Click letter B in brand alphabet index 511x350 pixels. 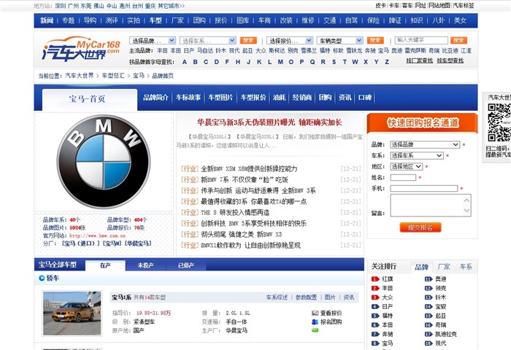click(x=195, y=62)
